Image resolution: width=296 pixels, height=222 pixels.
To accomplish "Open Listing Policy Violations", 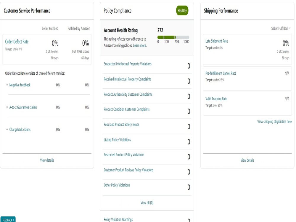I will click(x=117, y=140).
